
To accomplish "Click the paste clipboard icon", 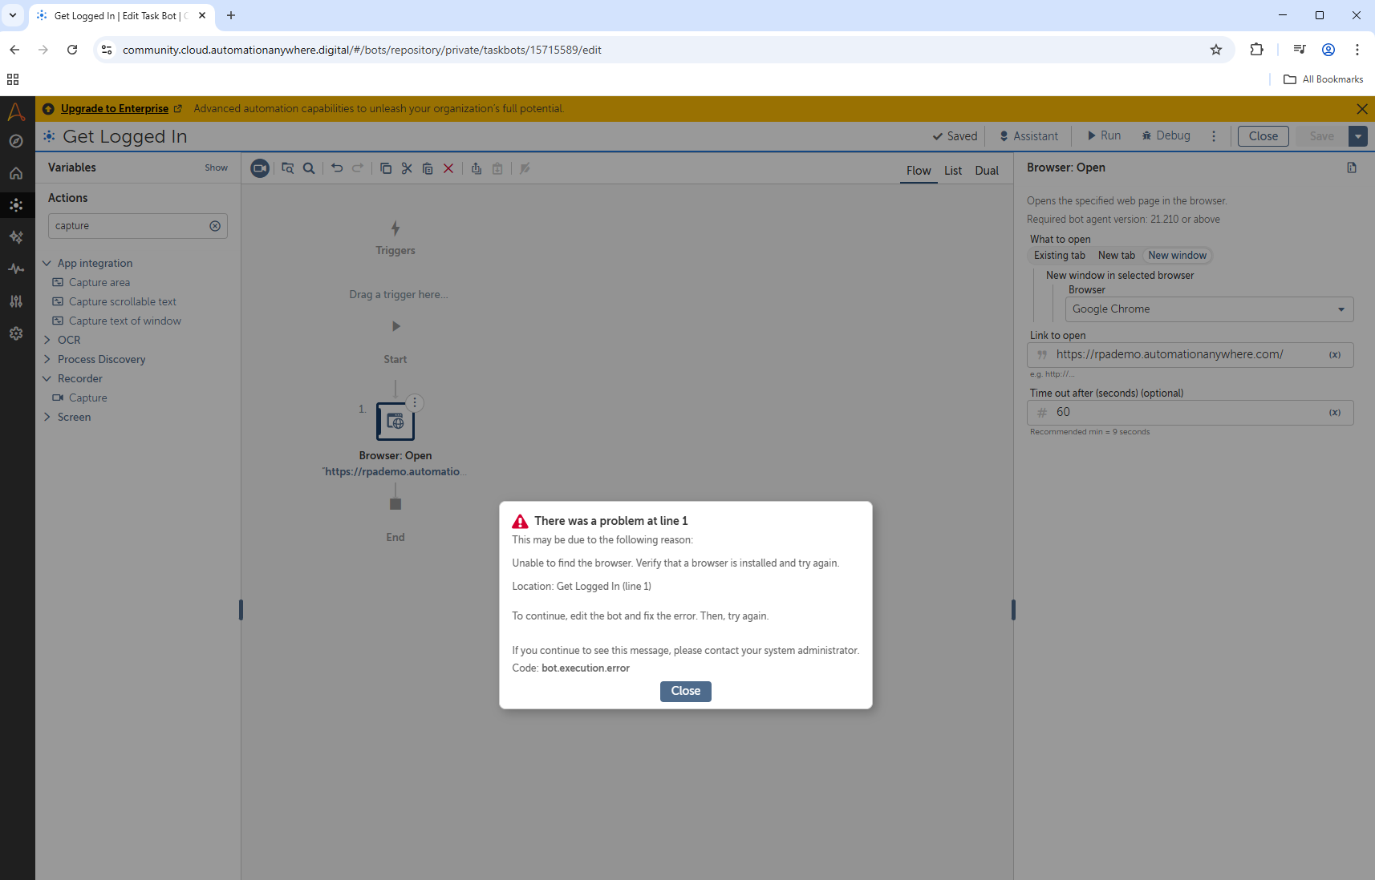I will (428, 168).
